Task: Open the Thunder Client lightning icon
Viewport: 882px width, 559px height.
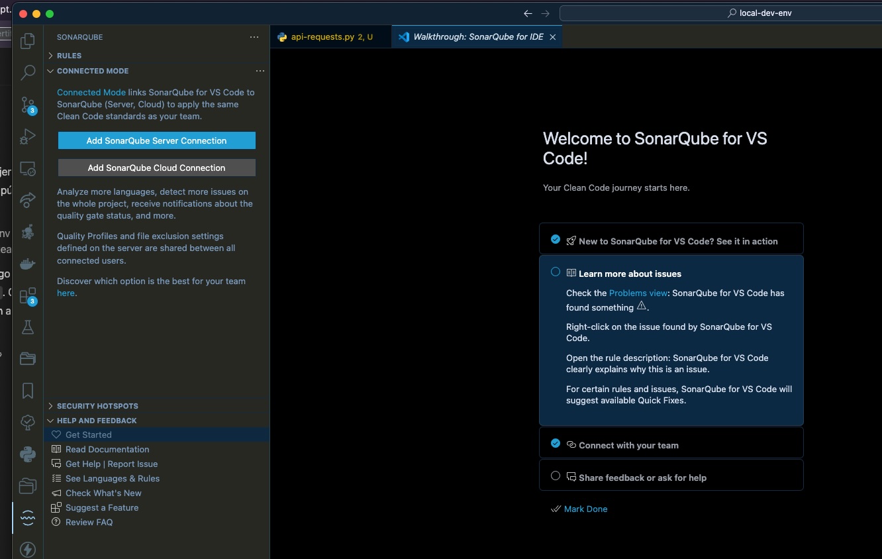Action: [28, 549]
